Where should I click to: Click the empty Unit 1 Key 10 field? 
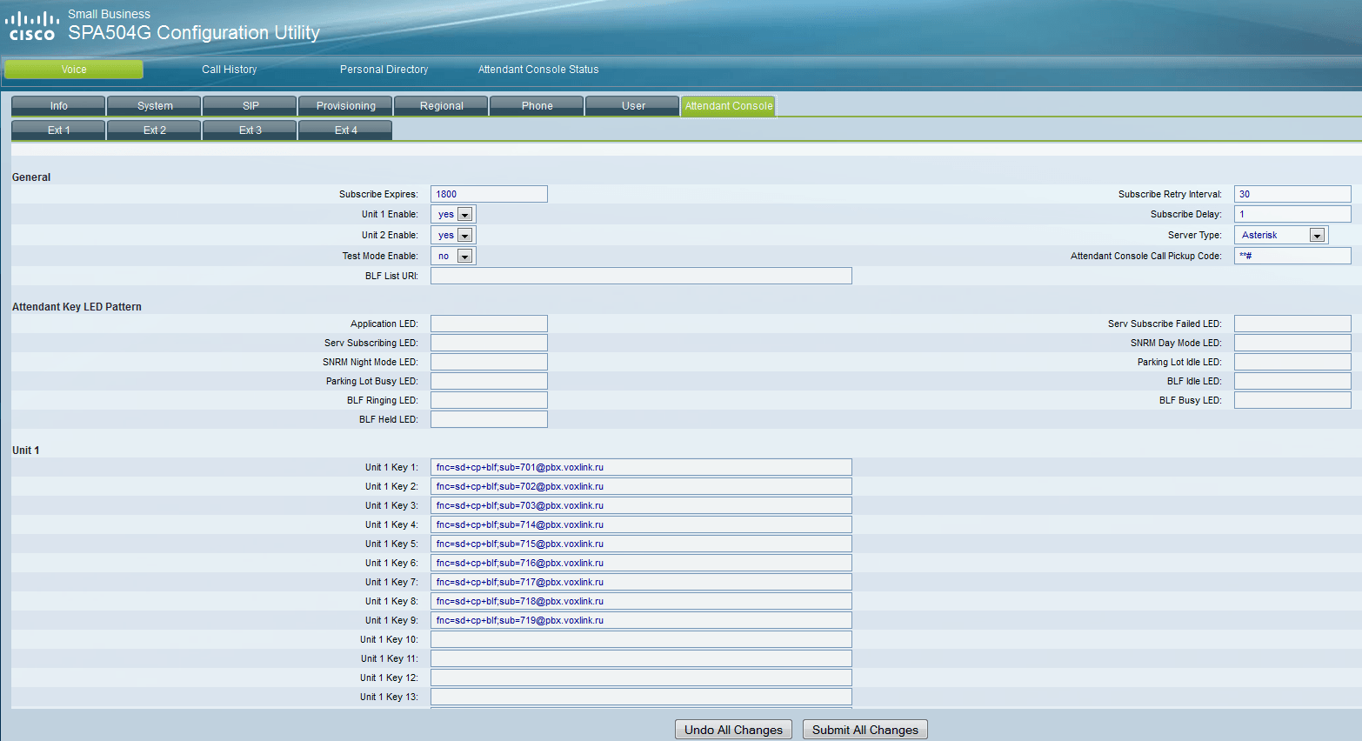click(x=641, y=639)
